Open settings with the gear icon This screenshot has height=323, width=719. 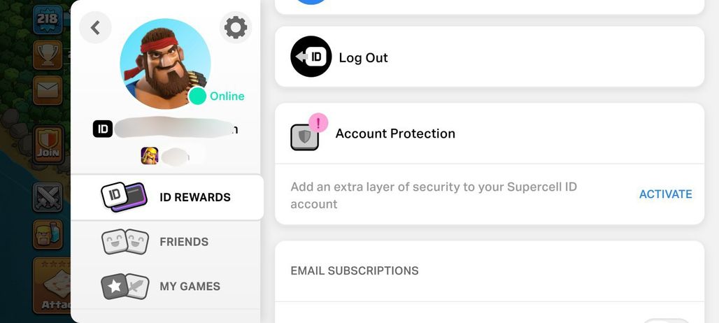point(236,27)
